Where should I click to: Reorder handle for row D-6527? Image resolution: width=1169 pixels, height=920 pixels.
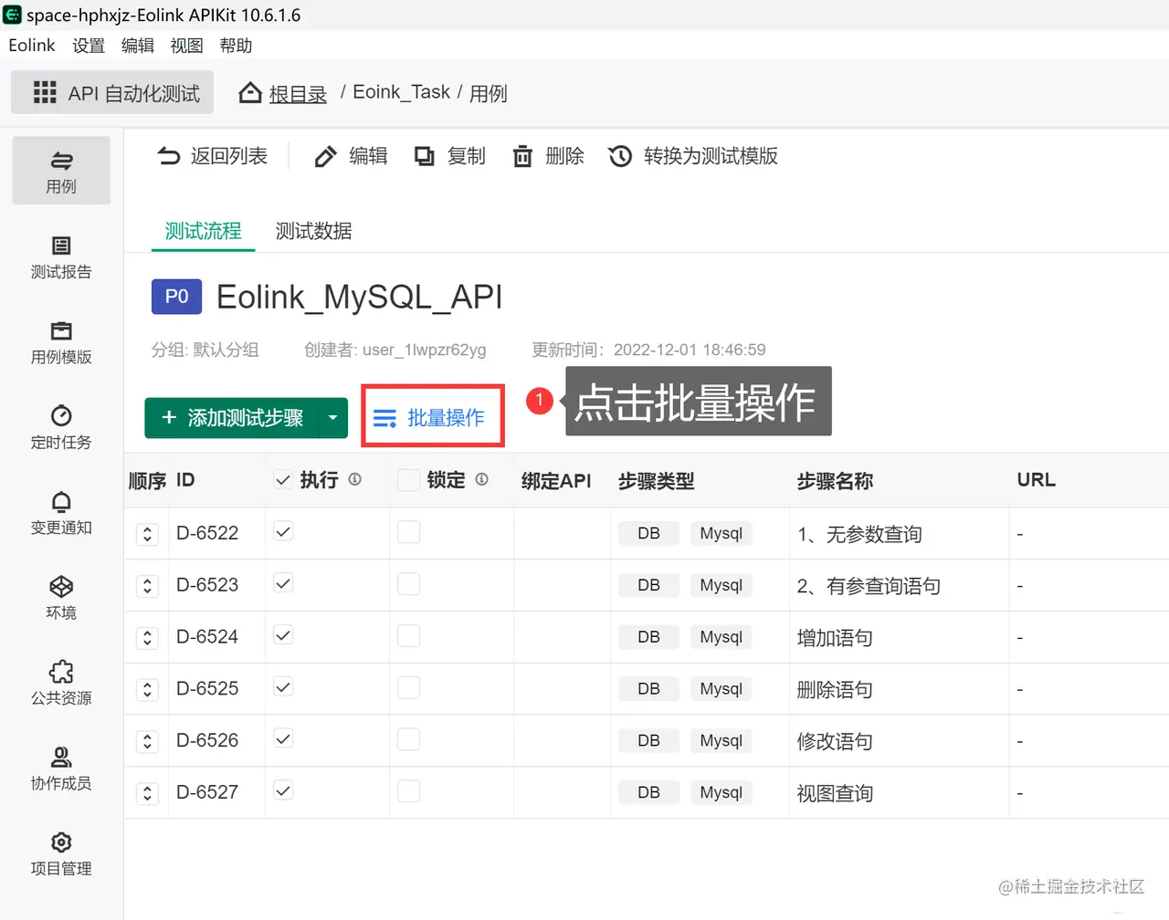click(148, 794)
